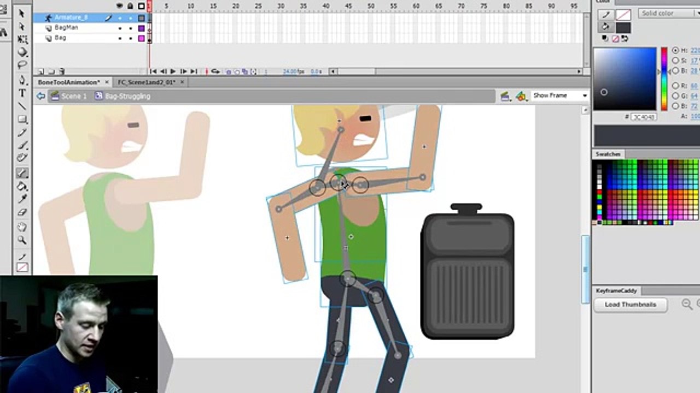Viewport: 700px width, 393px height.
Task: Click the New Folder icon in timeline
Action: 51,72
